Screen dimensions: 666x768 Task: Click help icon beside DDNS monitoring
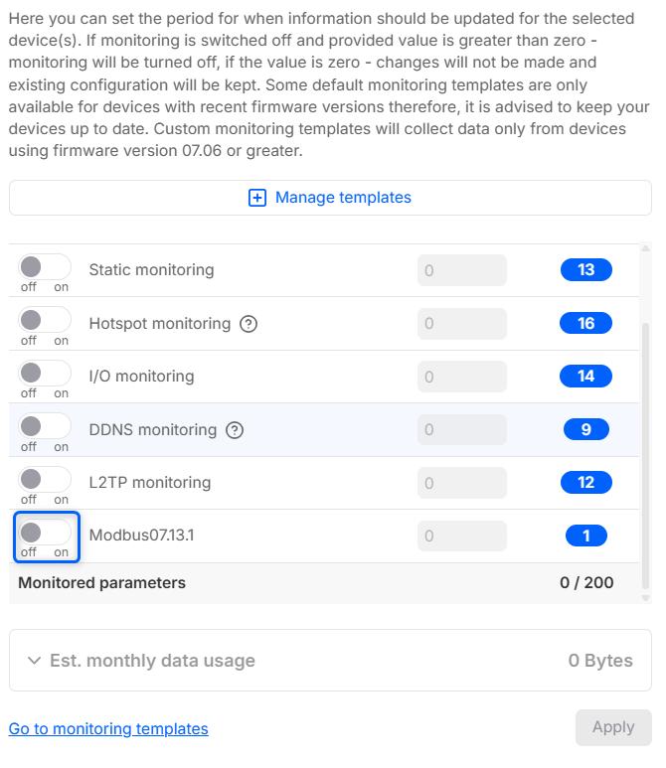[235, 430]
